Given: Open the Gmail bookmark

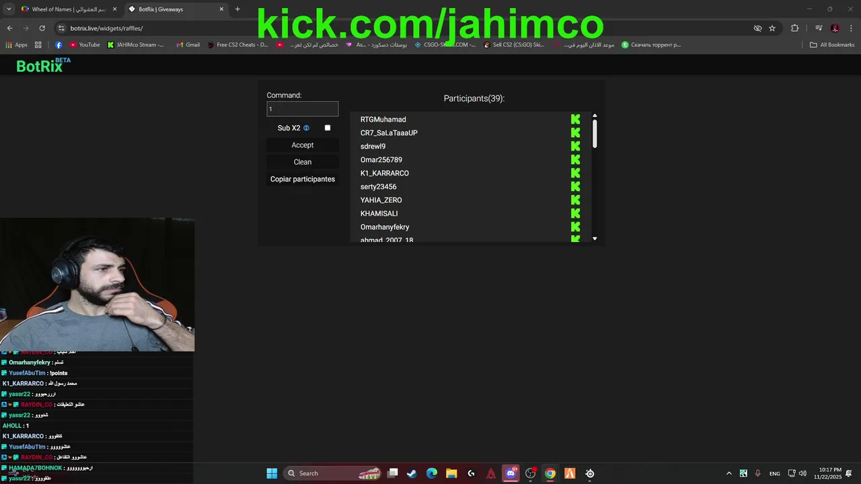Looking at the screenshot, I should point(188,45).
